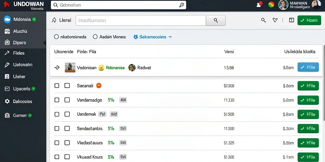Image resolution: width=325 pixels, height=162 pixels.
Task: Click the green Hpam button
Action: pos(309,20)
